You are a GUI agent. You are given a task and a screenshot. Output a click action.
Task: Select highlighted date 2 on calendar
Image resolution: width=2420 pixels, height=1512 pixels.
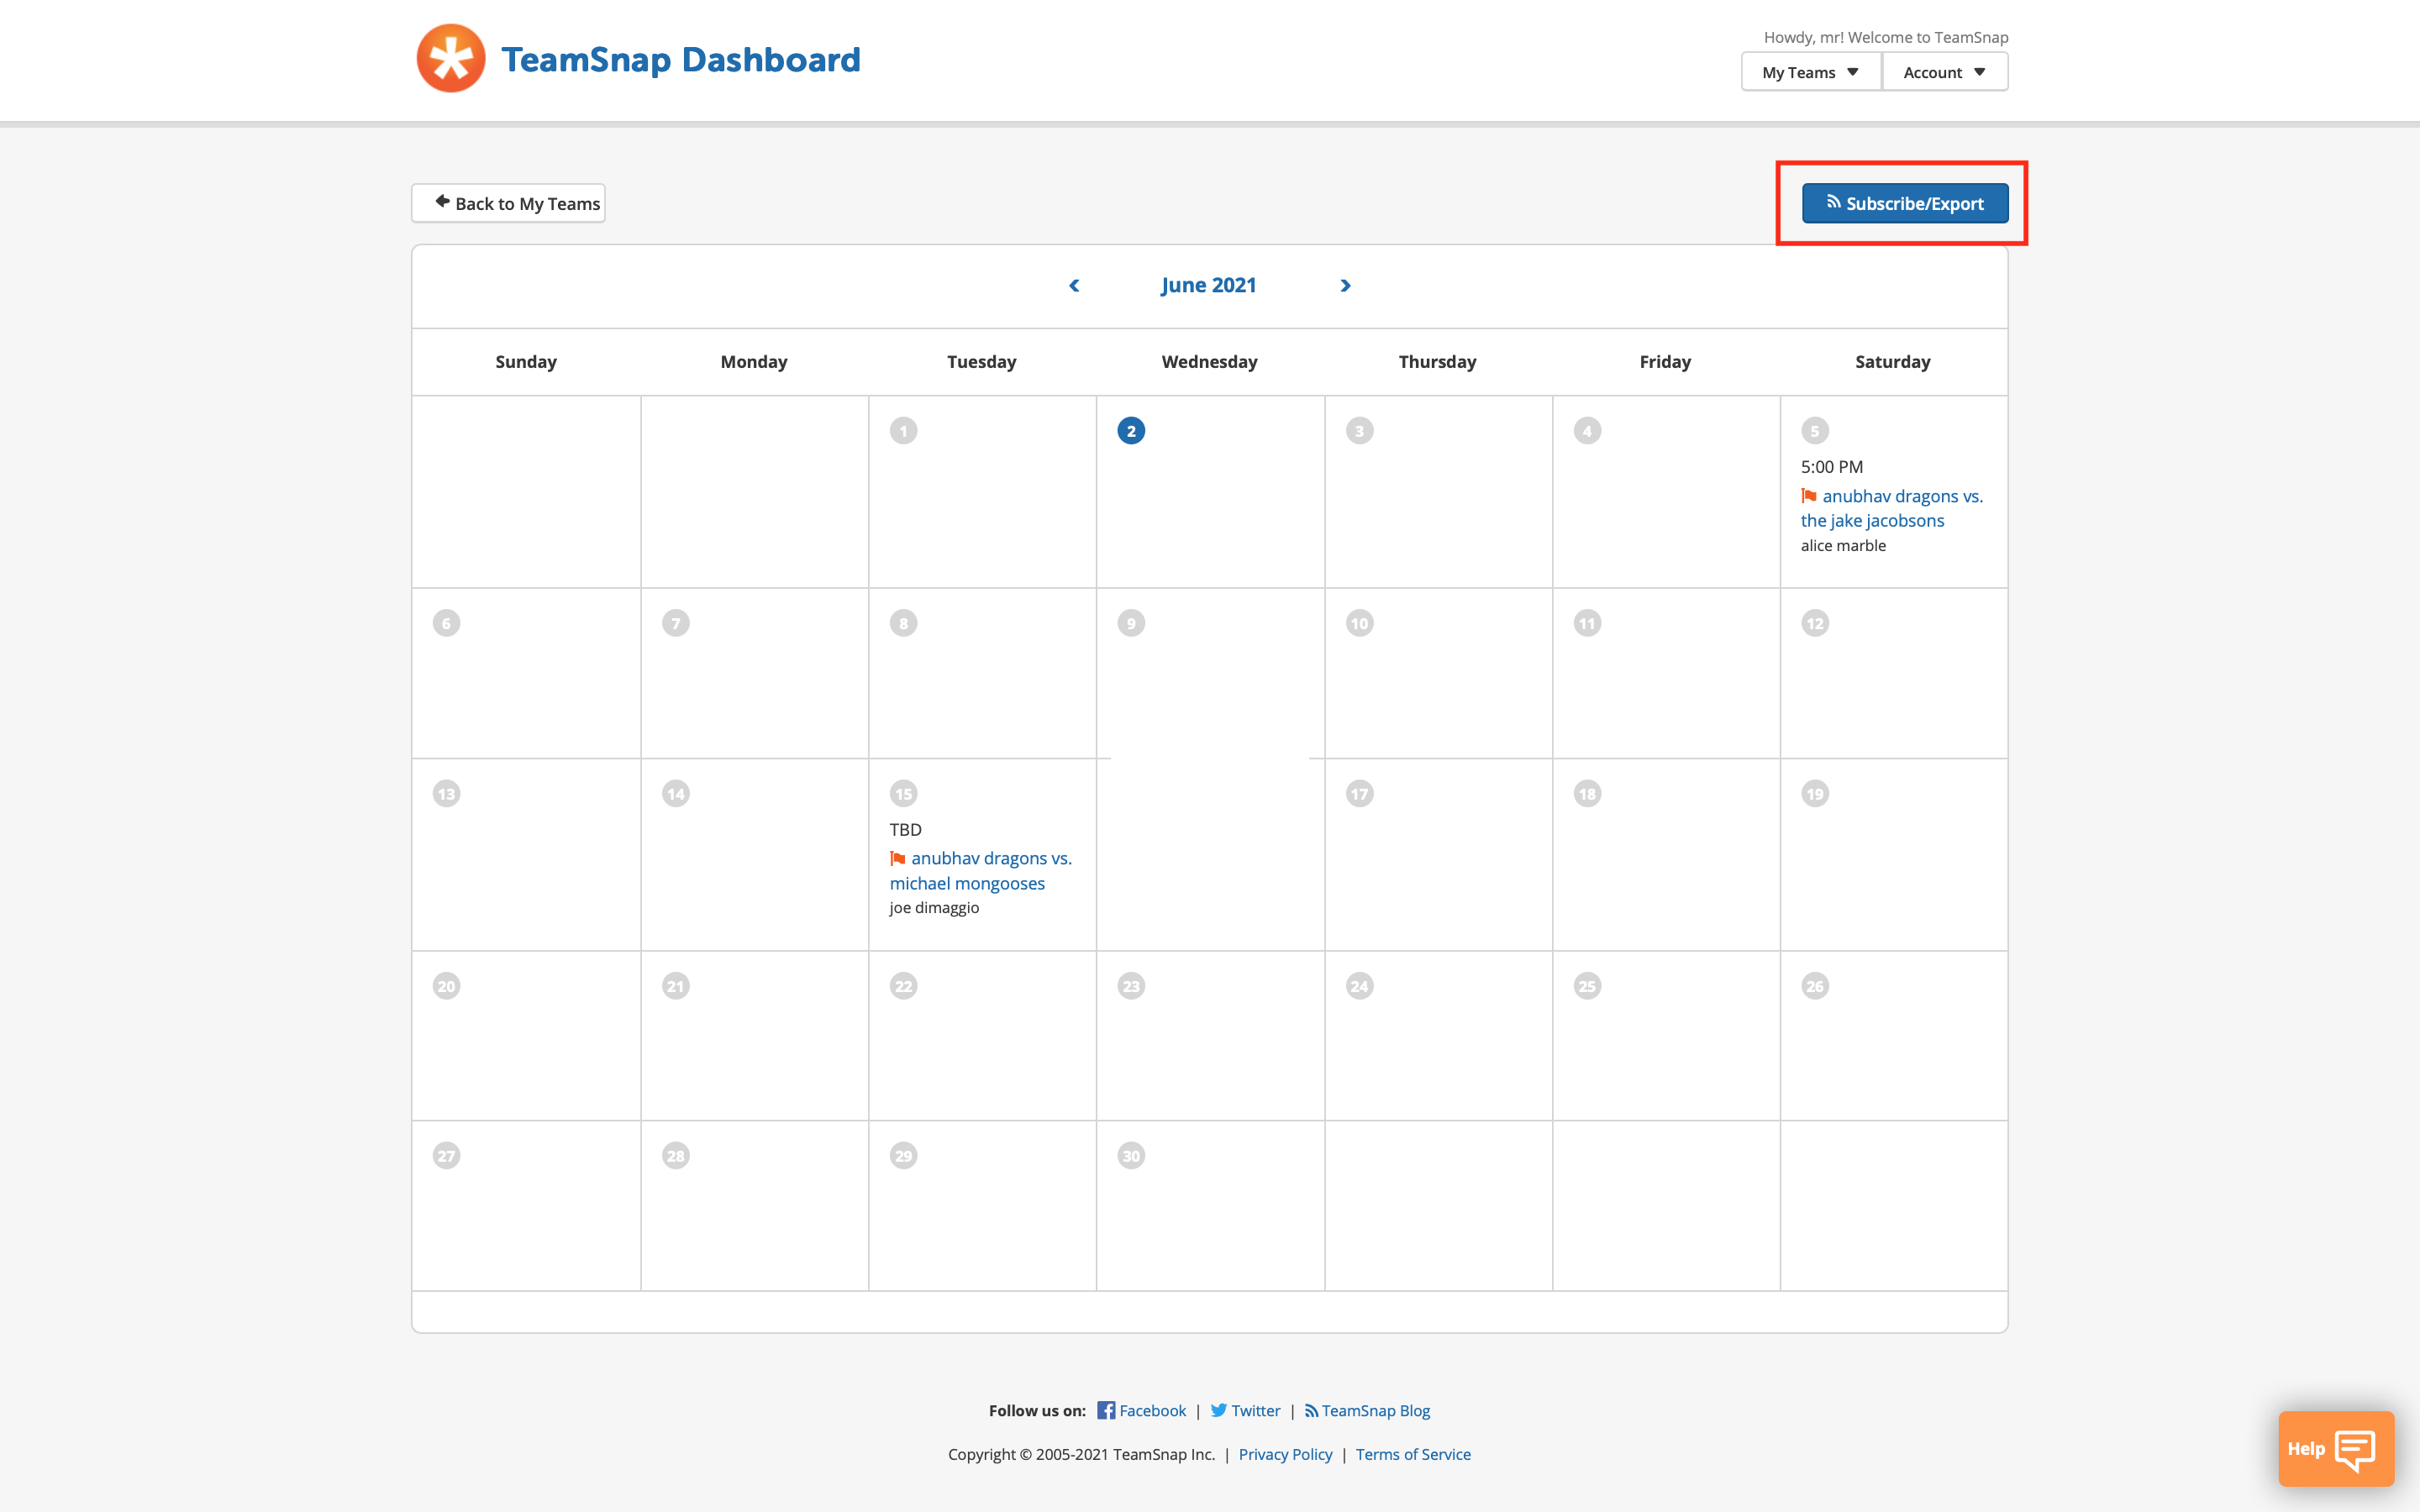click(1131, 431)
